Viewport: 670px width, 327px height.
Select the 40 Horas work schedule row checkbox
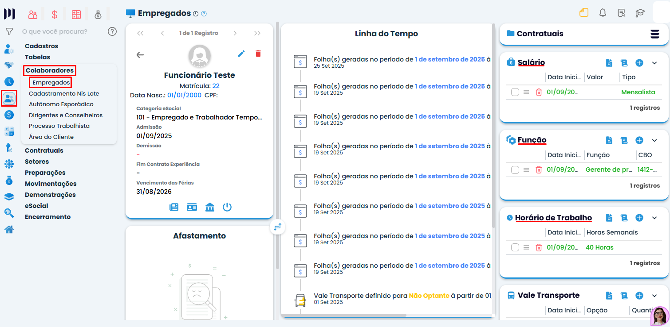[x=515, y=247]
